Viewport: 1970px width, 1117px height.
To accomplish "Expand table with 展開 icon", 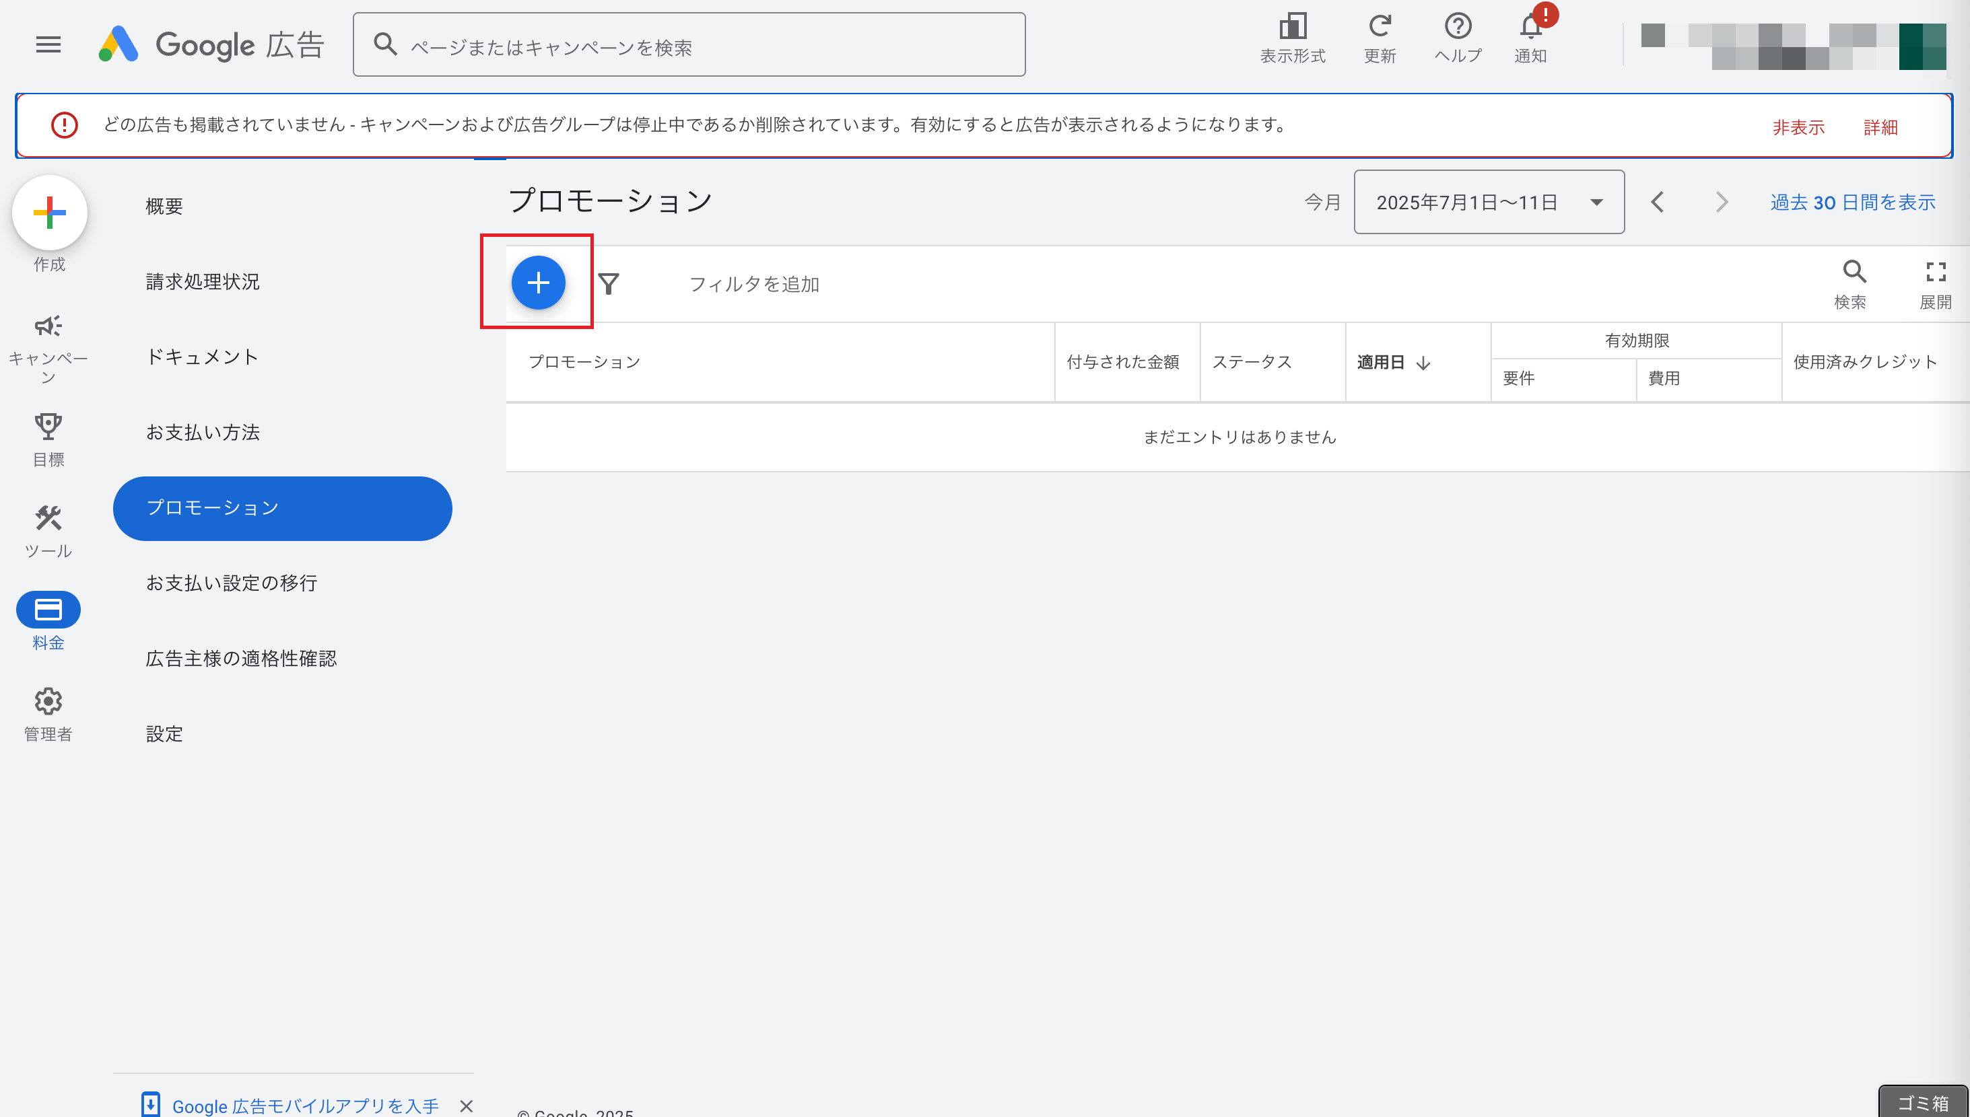I will pyautogui.click(x=1935, y=273).
